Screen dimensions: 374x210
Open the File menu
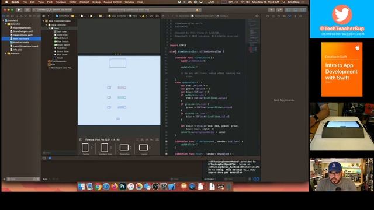(25, 2)
